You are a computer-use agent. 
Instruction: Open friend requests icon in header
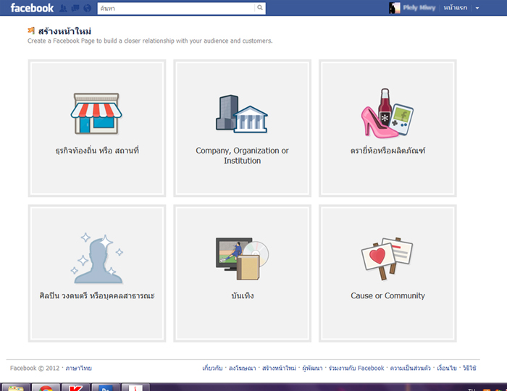(x=64, y=9)
